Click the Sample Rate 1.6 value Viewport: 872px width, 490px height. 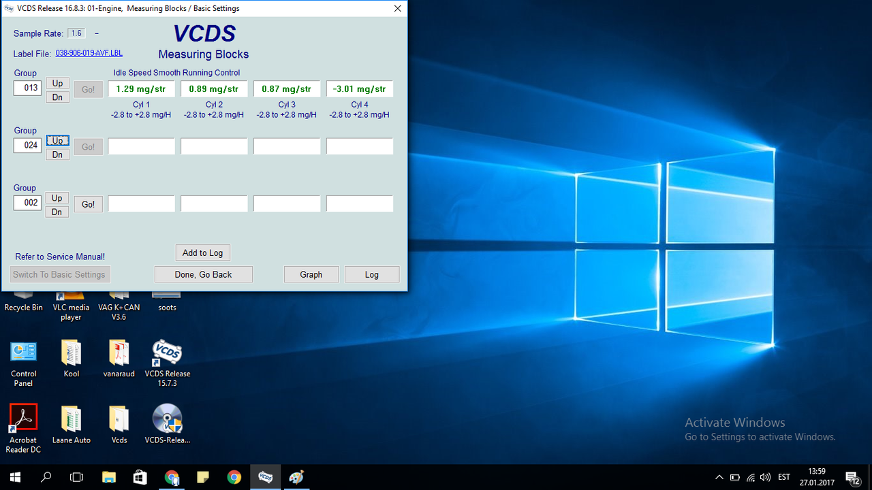pyautogui.click(x=76, y=33)
